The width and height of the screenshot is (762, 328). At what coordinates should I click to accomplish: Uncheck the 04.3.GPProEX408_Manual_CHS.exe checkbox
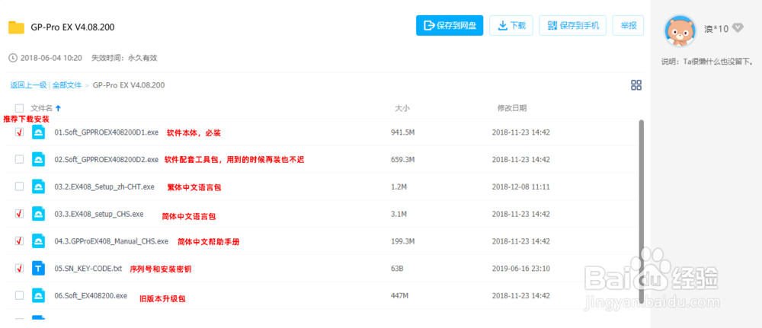(x=20, y=240)
